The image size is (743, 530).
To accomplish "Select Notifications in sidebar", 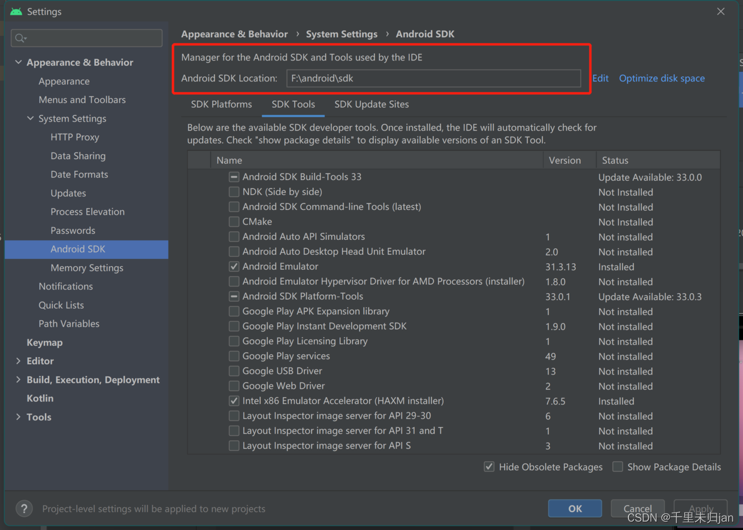I will tap(65, 287).
